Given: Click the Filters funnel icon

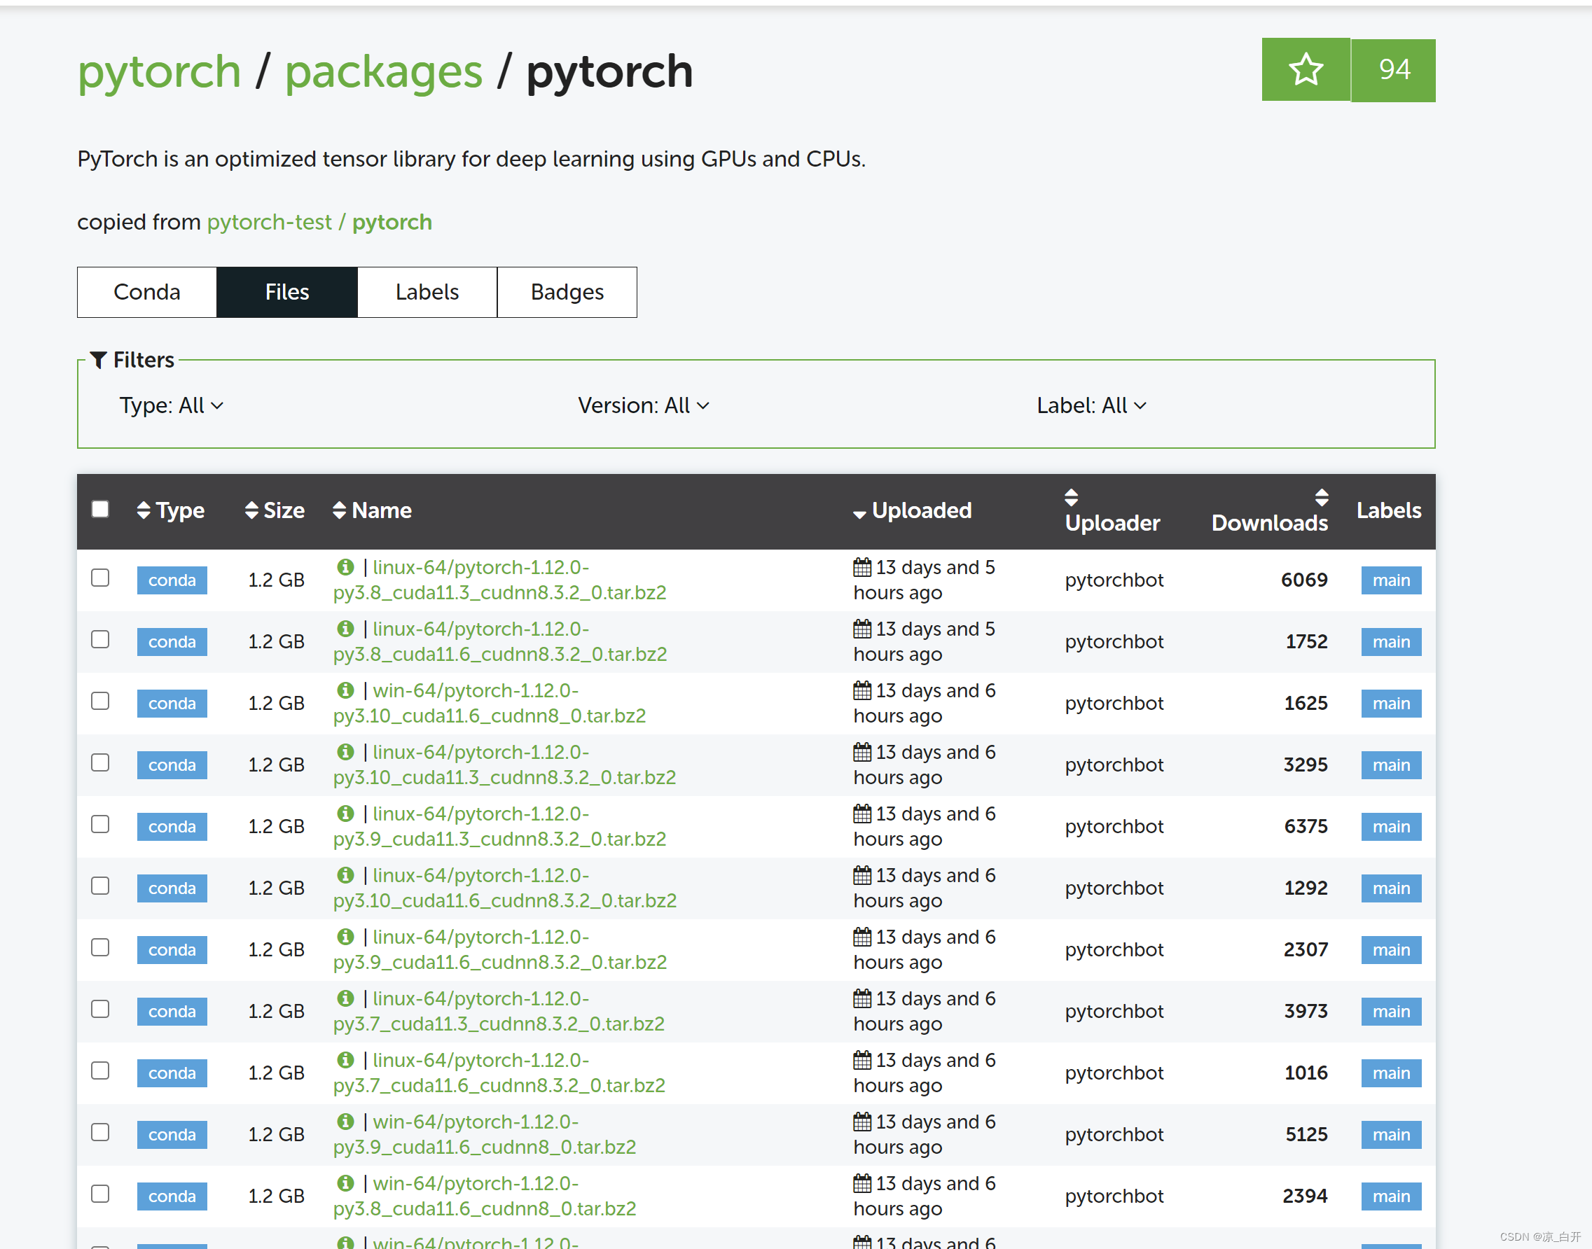Looking at the screenshot, I should coord(98,360).
